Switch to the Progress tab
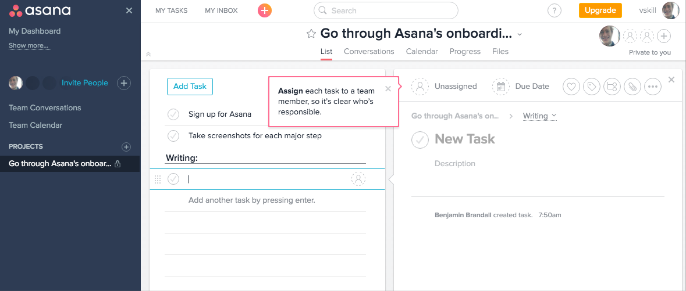 pos(465,52)
